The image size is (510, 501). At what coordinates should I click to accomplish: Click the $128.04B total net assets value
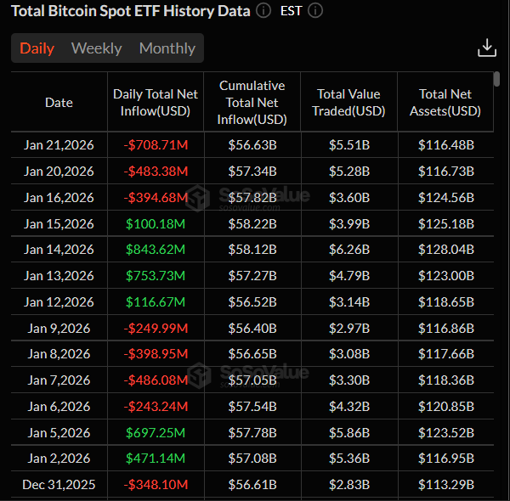point(445,250)
